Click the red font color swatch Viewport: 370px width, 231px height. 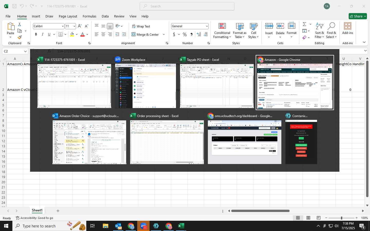[82, 34]
